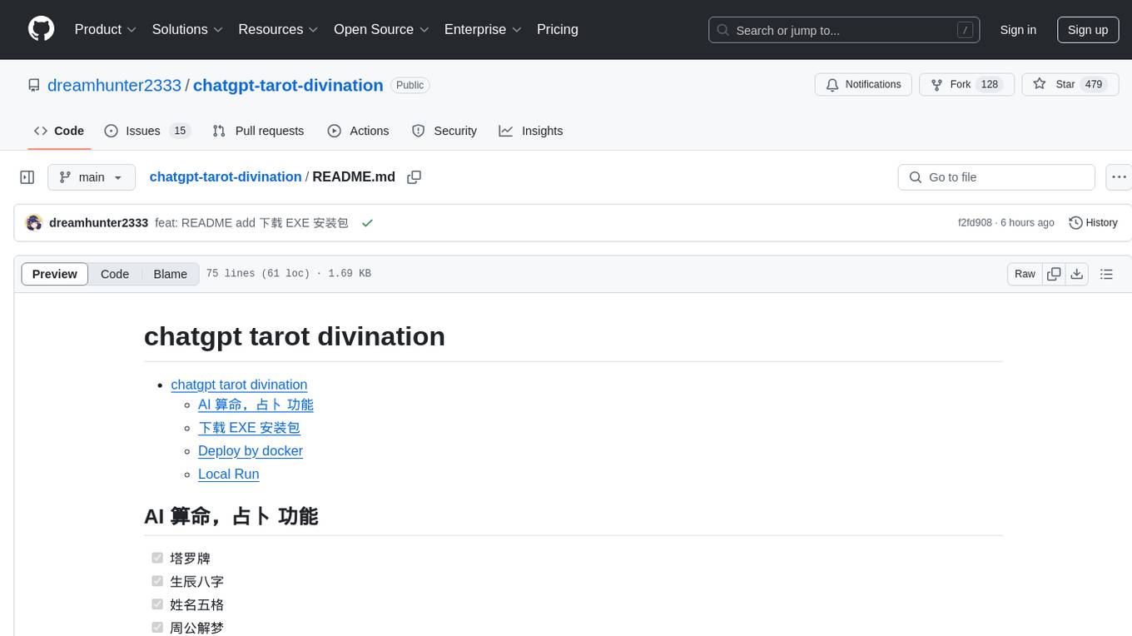Download the raw file
The height and width of the screenshot is (636, 1132).
pos(1077,274)
